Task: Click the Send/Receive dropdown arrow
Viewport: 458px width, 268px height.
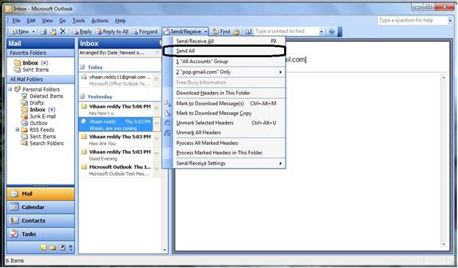Action: 206,31
